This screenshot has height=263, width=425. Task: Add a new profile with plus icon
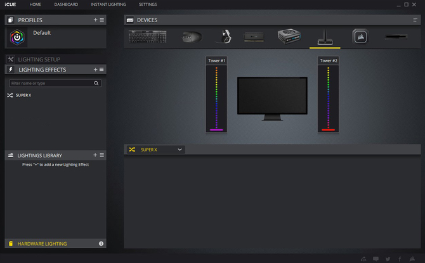pyautogui.click(x=95, y=20)
